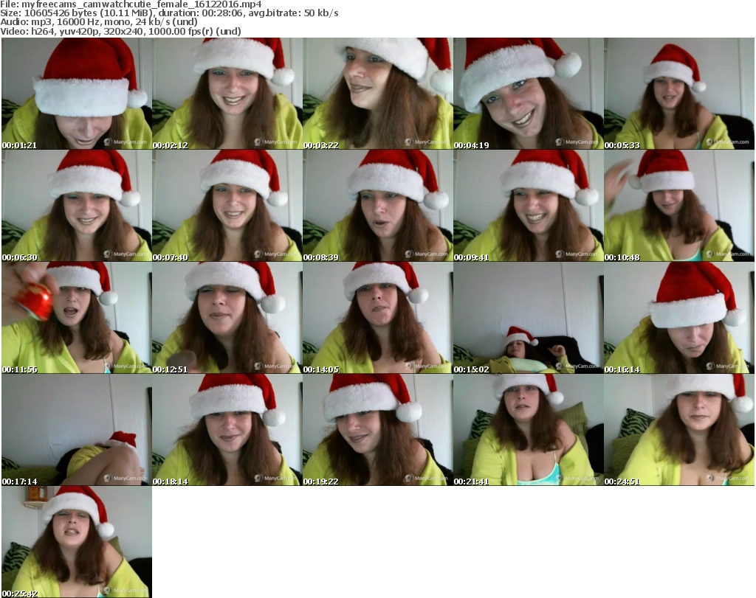
Task: Pick the 00:11:56 frame with red ornament
Action: pyautogui.click(x=77, y=318)
